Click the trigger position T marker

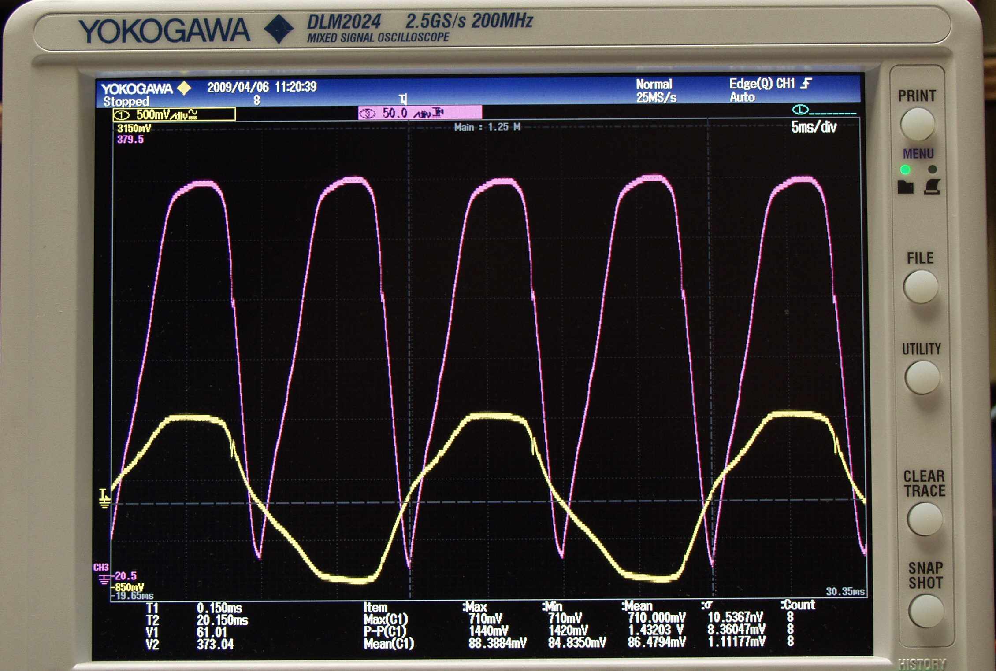(x=403, y=99)
